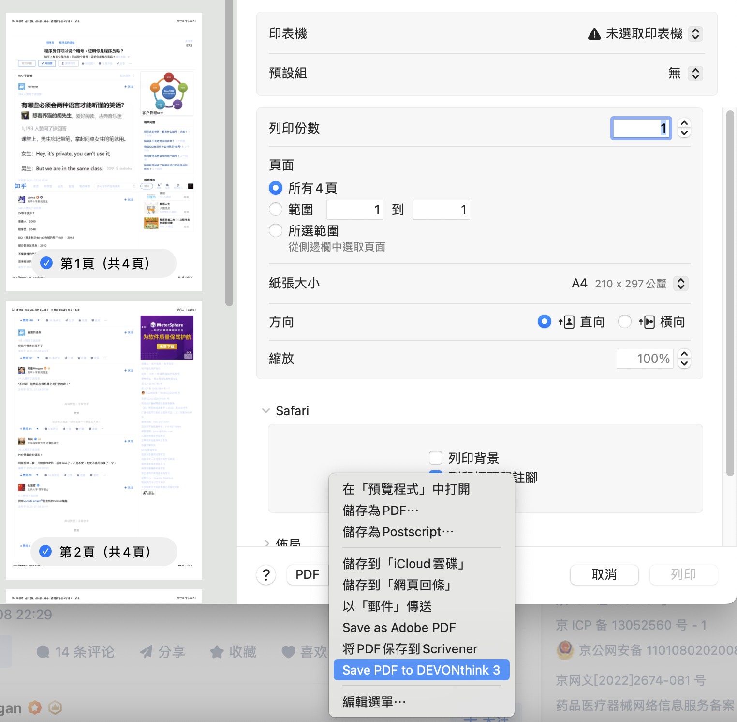The image size is (737, 722).
Task: Click the page 2 blue checkmark
Action: pos(45,551)
